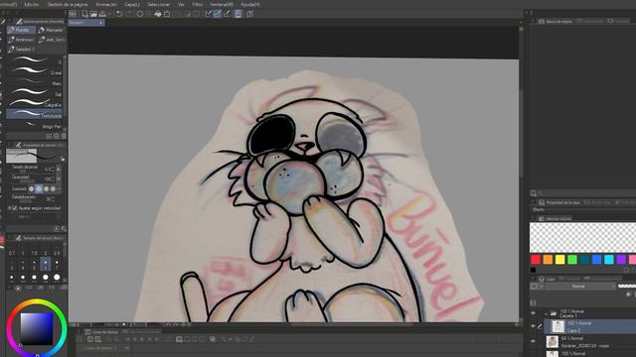636x357 pixels.
Task: Open the Gestión de la página menu
Action: (68, 4)
